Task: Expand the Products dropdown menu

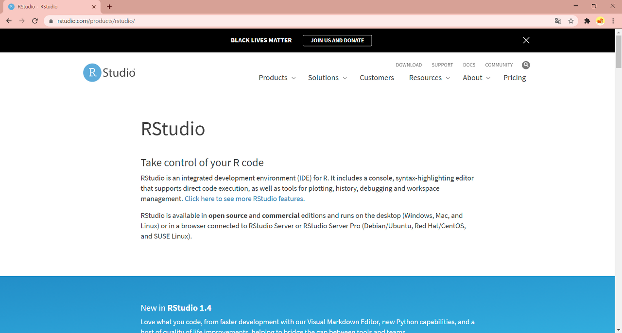Action: point(277,78)
